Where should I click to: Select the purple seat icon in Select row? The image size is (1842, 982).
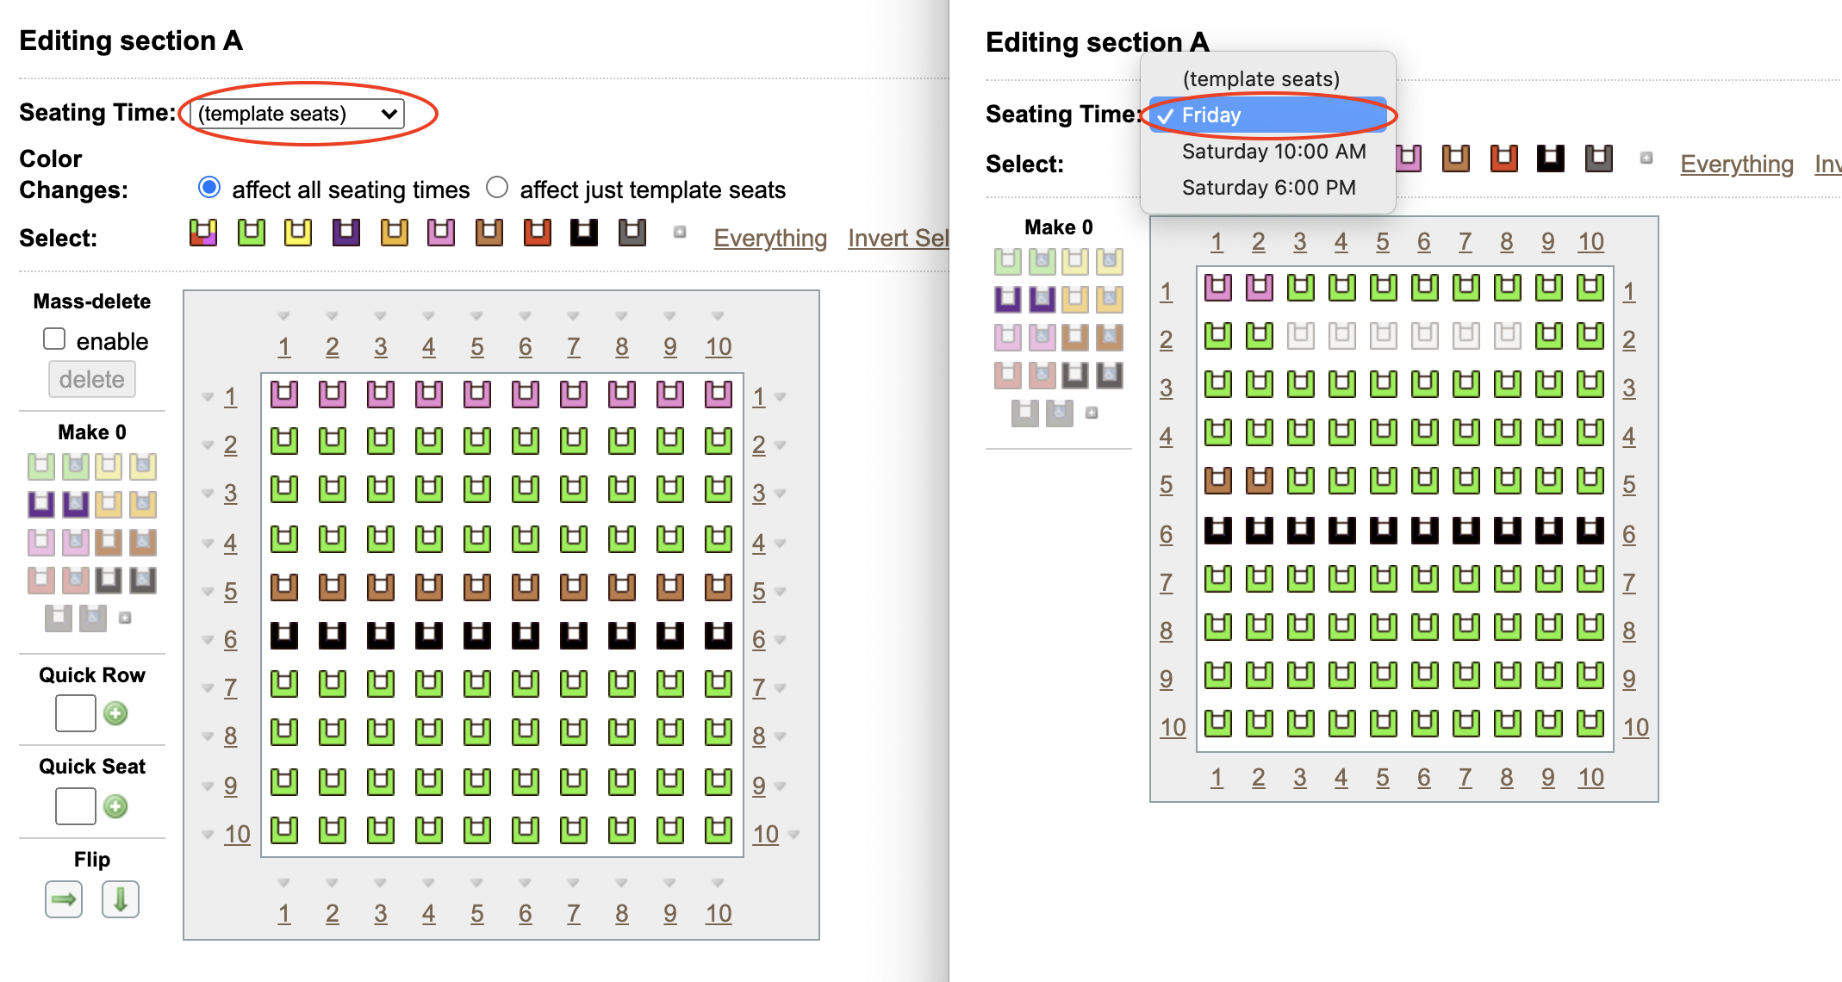[x=346, y=233]
